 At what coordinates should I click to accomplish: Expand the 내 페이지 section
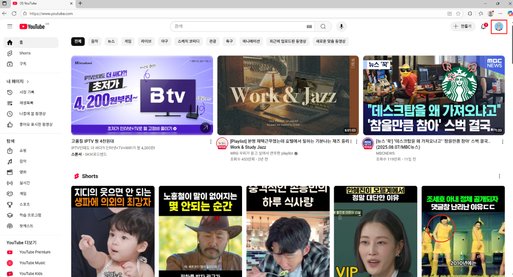(18, 81)
